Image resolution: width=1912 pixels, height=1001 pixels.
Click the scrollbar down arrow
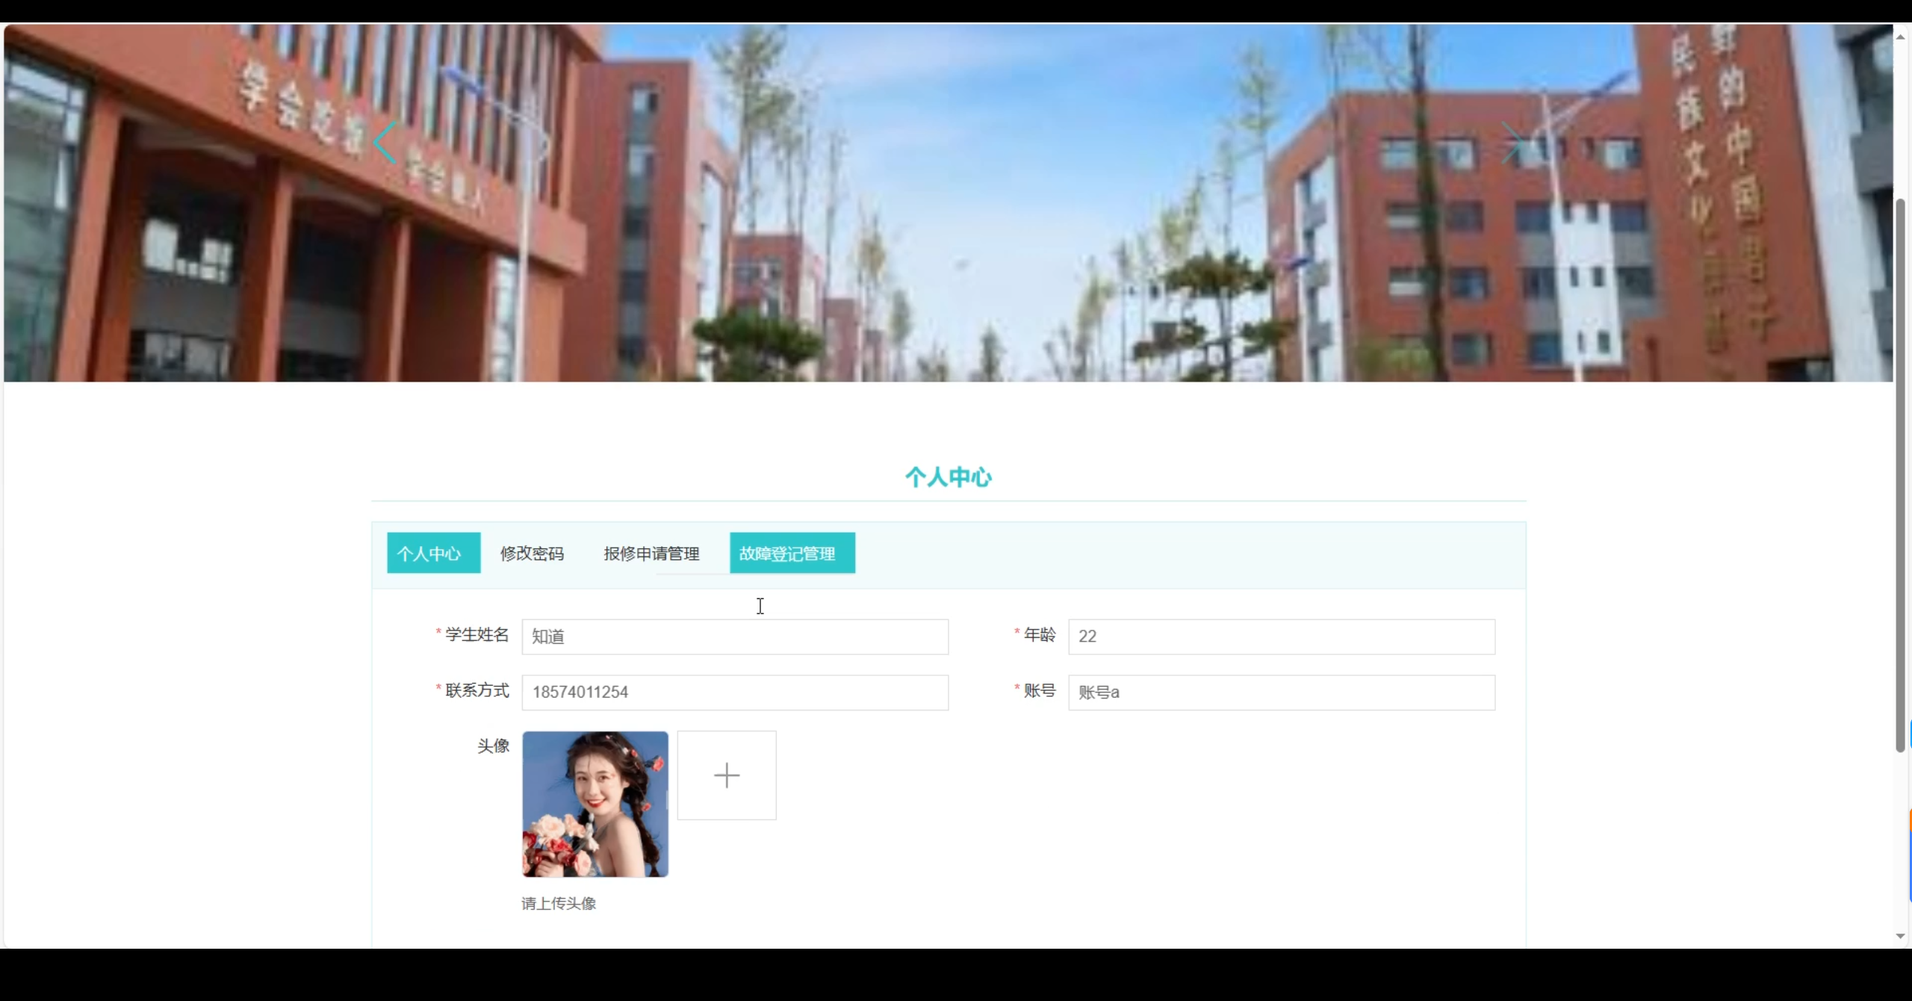click(x=1901, y=936)
